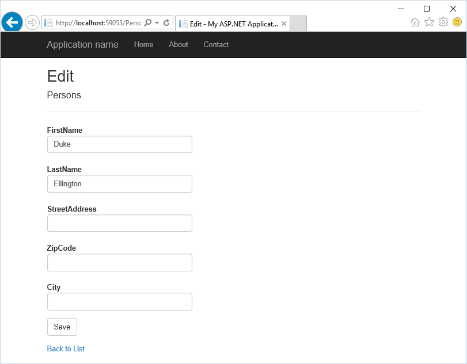Save the person form

coord(62,327)
